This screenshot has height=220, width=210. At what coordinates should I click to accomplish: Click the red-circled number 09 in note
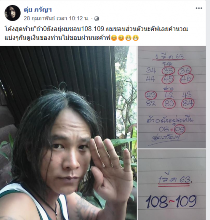click(180, 129)
